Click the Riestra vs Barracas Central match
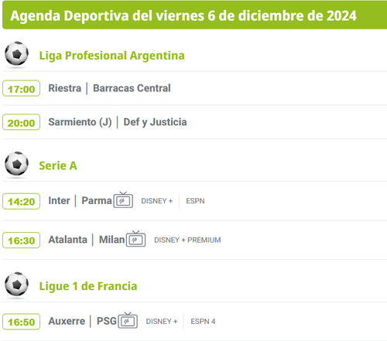 [x=109, y=88]
